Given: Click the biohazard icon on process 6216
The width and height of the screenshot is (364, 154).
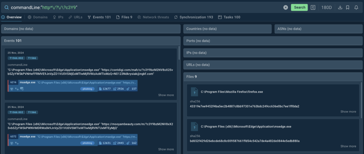Looking at the screenshot, I should point(11,89).
